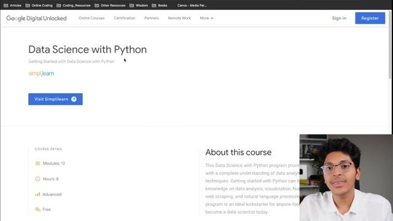Click the Sign in link
Image resolution: width=393 pixels, height=221 pixels.
coord(339,18)
